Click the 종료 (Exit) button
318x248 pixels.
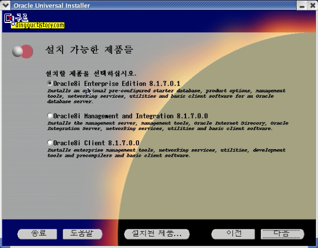pos(37,234)
